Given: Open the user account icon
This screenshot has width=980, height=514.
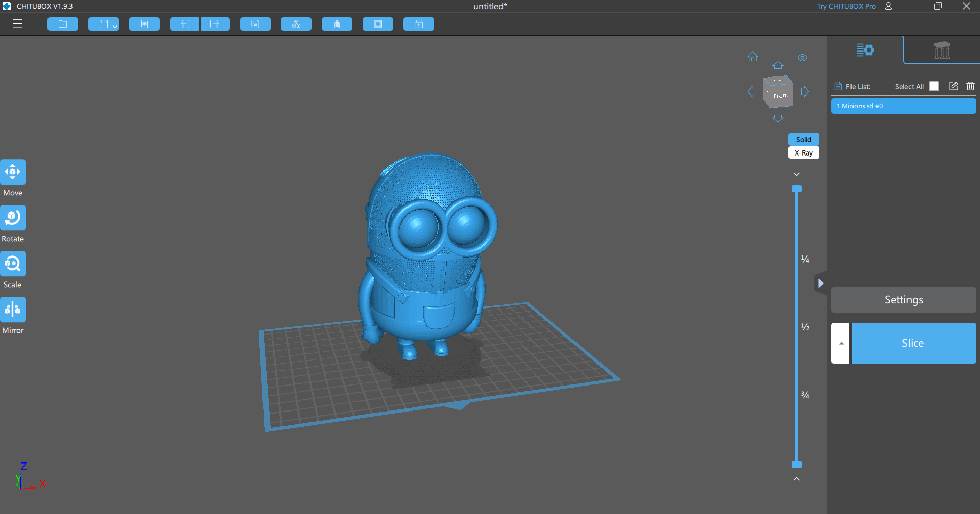Looking at the screenshot, I should pos(889,6).
